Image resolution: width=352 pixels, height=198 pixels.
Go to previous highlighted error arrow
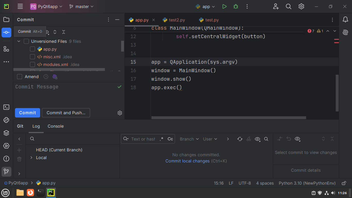[x=328, y=31]
